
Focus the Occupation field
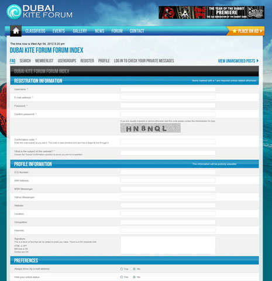(x=168, y=222)
